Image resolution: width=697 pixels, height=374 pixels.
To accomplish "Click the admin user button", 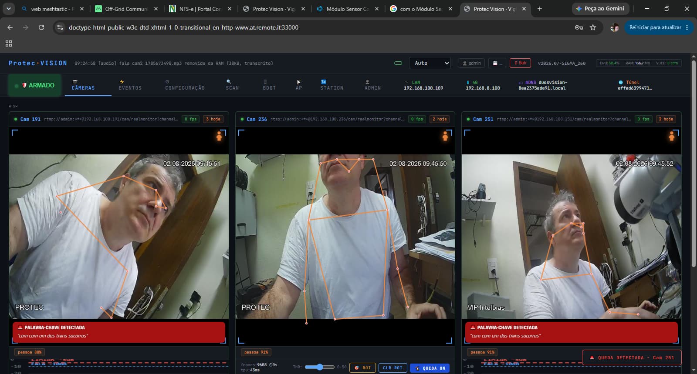I will (471, 63).
